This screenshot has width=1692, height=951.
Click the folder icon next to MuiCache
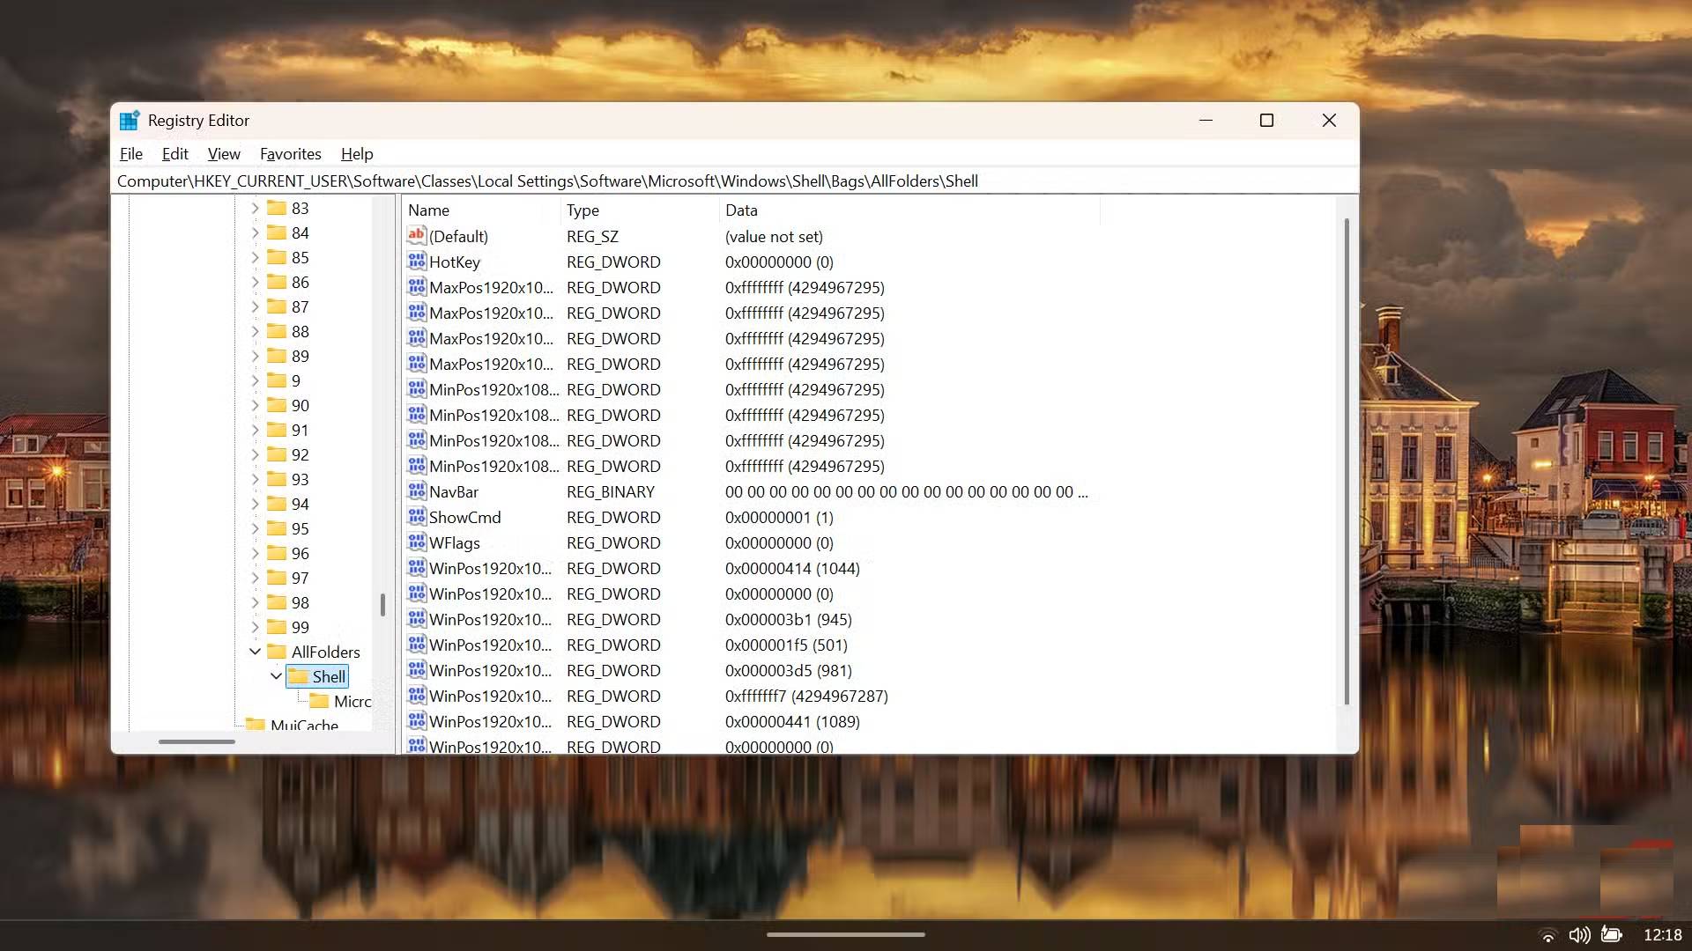coord(256,725)
